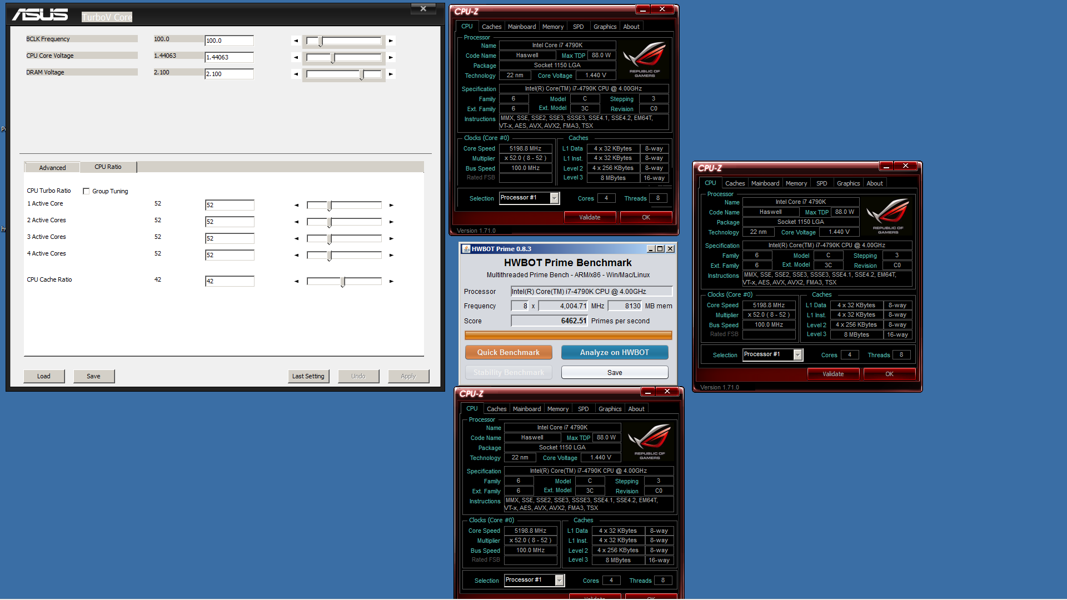Switch to the Advanced tab in TurboV
The image size is (1067, 600).
(x=52, y=168)
